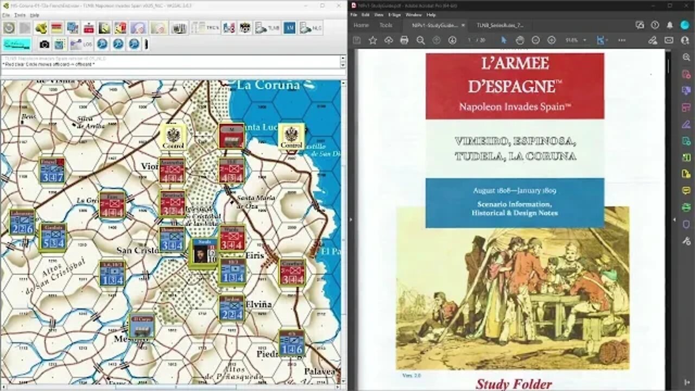Open the Tools menu in the VASSAL window
This screenshot has height=391, width=695.
(x=20, y=15)
